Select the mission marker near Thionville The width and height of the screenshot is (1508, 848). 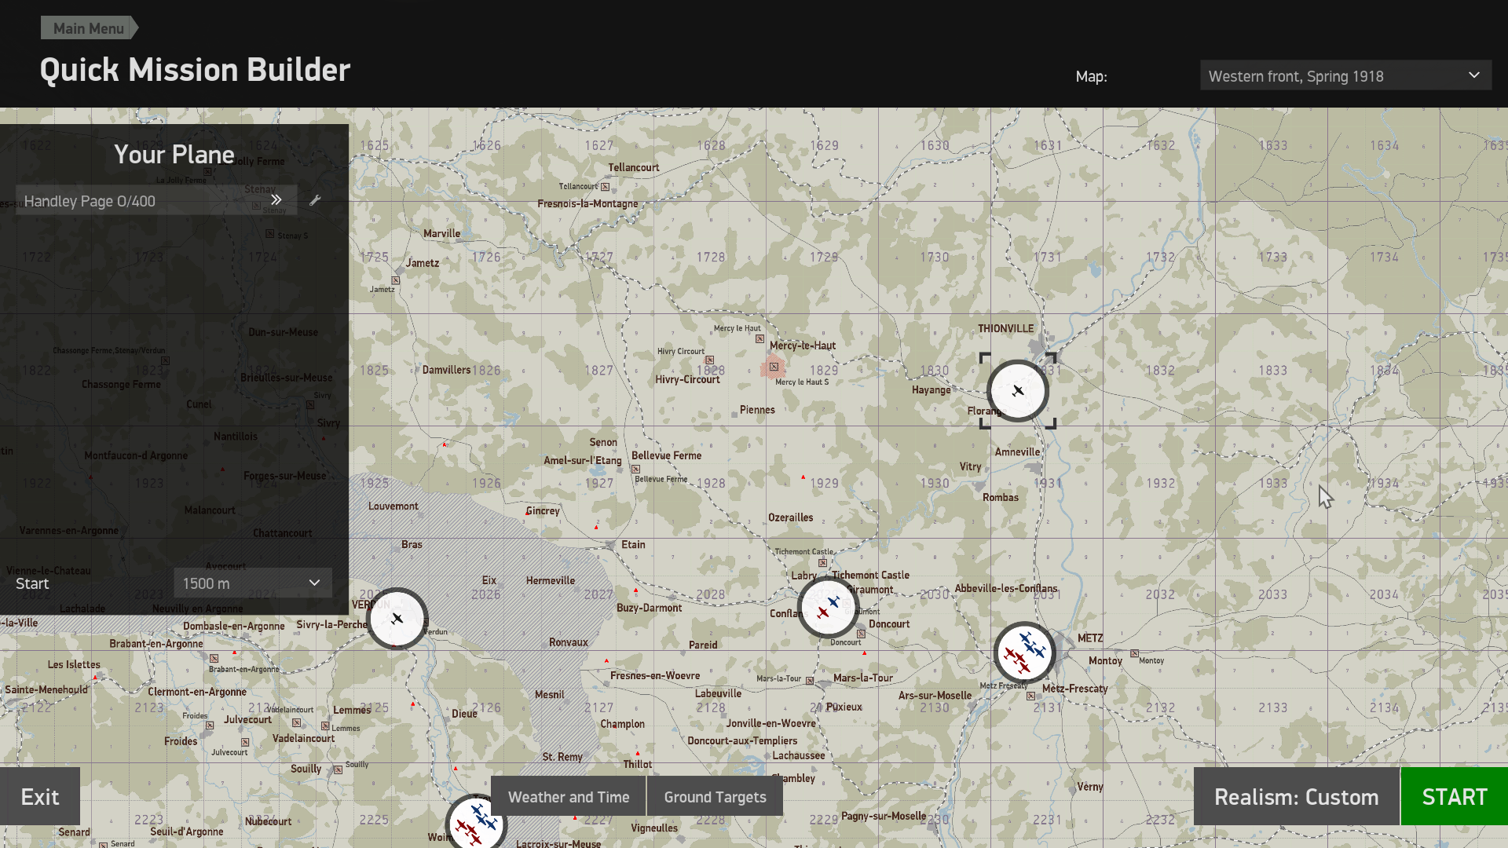pyautogui.click(x=1018, y=391)
